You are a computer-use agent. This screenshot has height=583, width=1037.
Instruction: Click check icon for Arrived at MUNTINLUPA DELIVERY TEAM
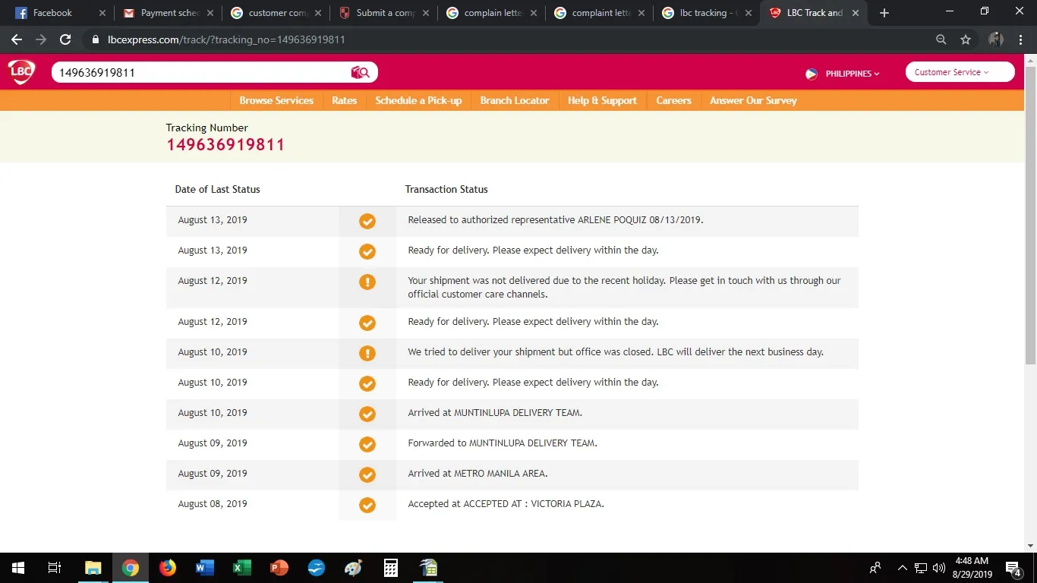[x=367, y=414]
